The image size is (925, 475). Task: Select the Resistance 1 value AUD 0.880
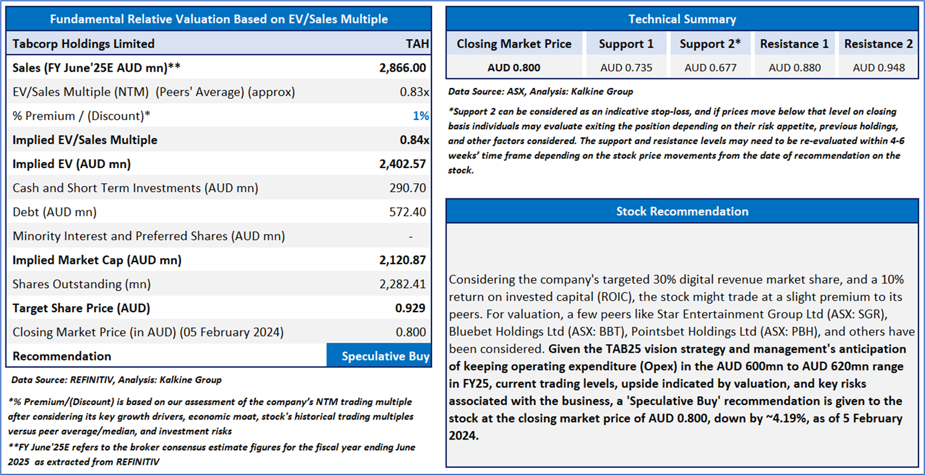794,68
